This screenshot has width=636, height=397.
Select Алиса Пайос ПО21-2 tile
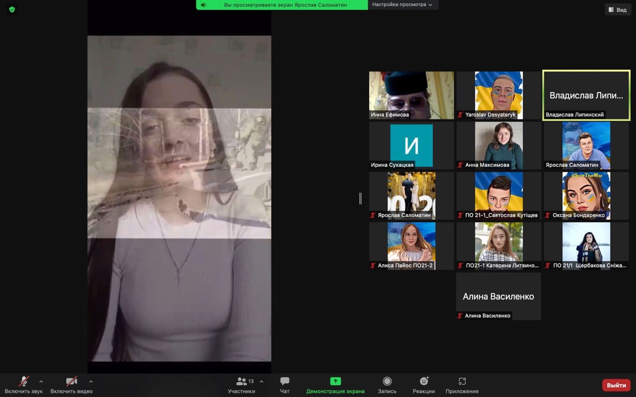[x=411, y=246]
